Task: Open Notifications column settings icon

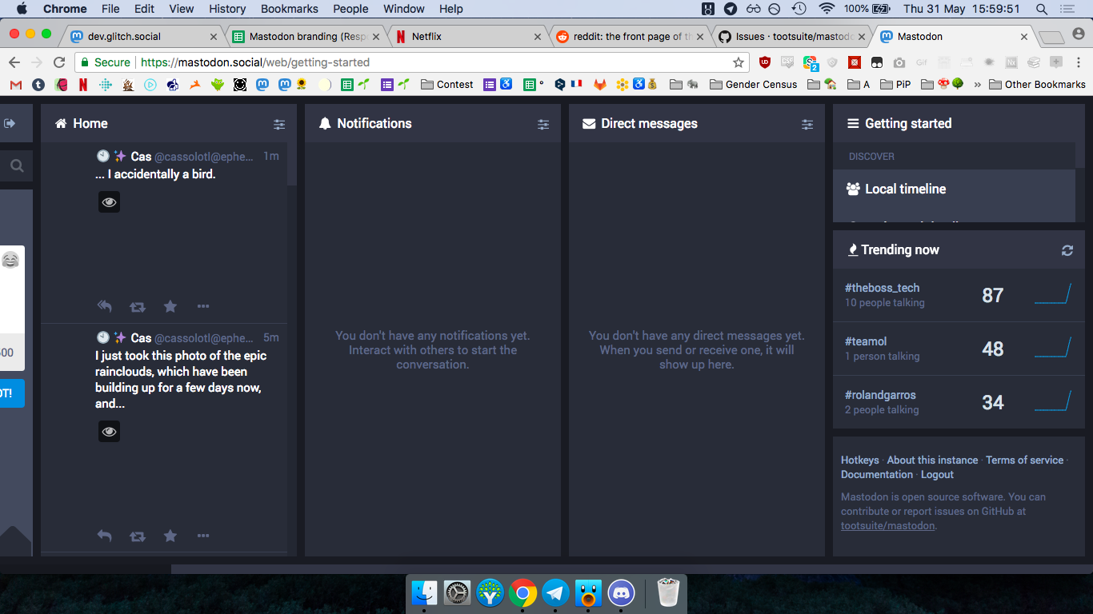Action: coord(543,124)
